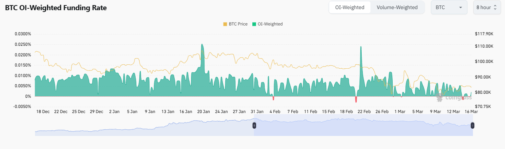Click the red negative dip before 22 Feb
Screen dimensions: 505x149
[356, 100]
